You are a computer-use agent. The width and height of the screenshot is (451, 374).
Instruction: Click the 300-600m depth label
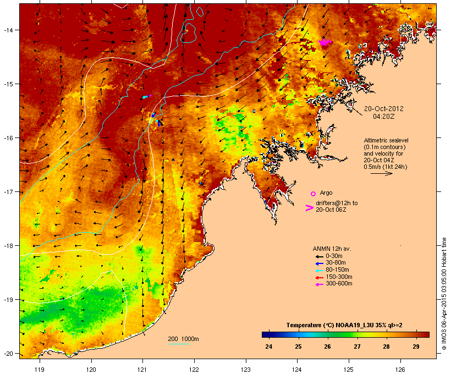click(339, 284)
